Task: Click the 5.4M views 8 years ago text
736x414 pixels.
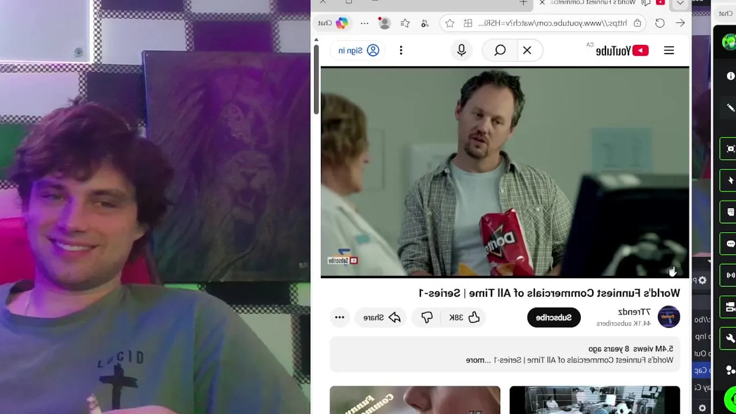Action: point(631,349)
